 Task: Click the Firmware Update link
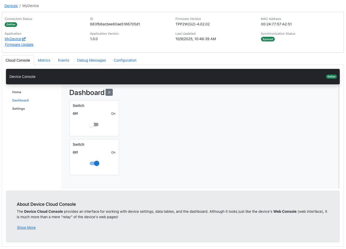tap(19, 45)
